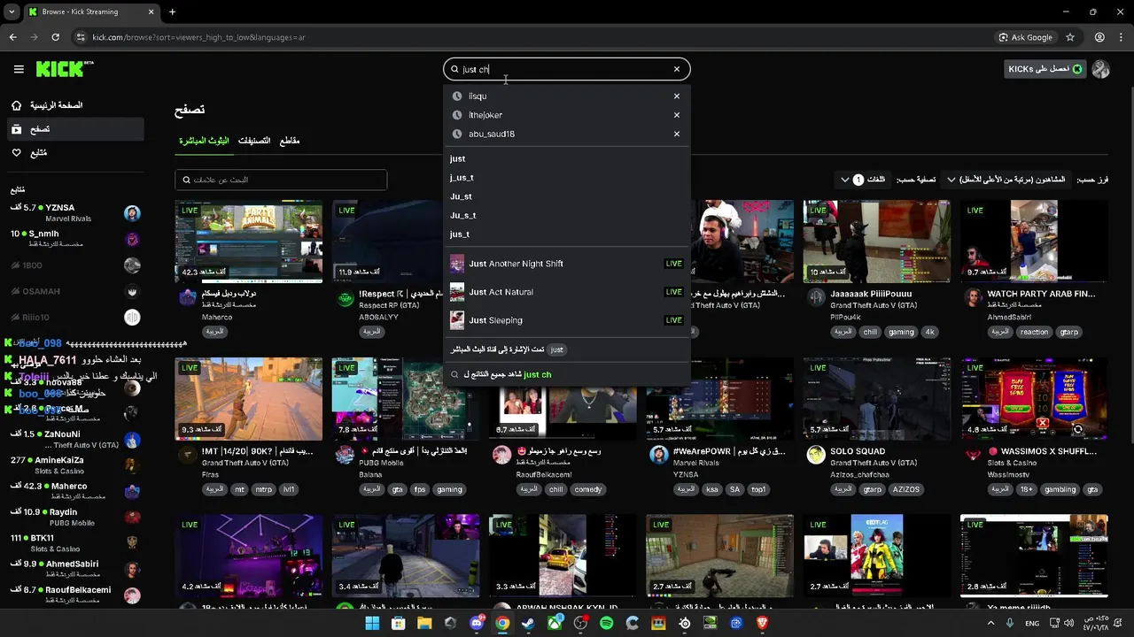Click the Get KICKs button
This screenshot has width=1134, height=637.
pos(1045,69)
